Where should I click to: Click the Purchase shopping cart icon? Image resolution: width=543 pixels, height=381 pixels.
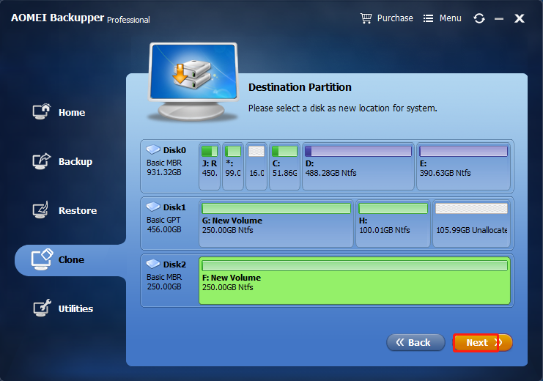pyautogui.click(x=366, y=18)
